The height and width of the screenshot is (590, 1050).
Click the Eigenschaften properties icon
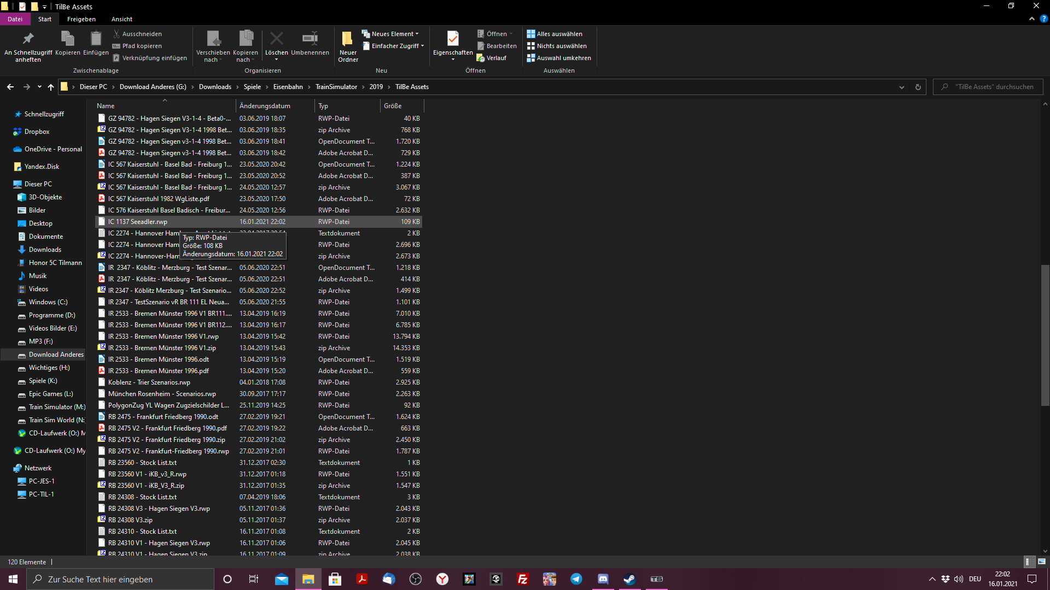(453, 39)
